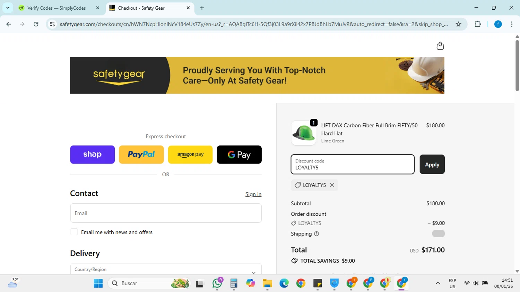The height and width of the screenshot is (292, 520).
Task: Open the Wi-Fi network settings icon
Action: (467, 283)
